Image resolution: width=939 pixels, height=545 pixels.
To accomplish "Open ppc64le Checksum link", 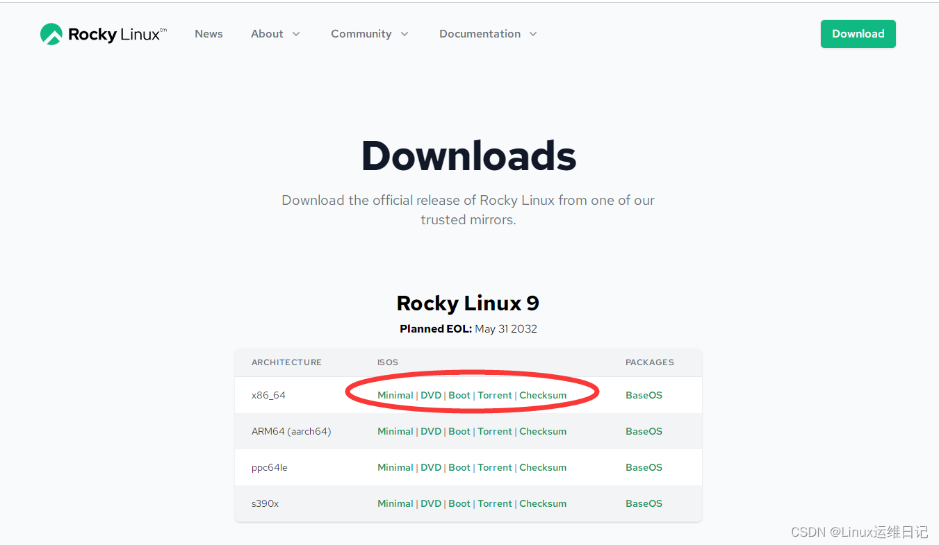I will 543,467.
